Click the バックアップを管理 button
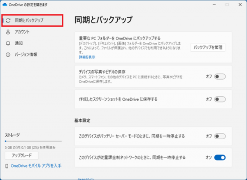247x180 pixels. point(208,48)
